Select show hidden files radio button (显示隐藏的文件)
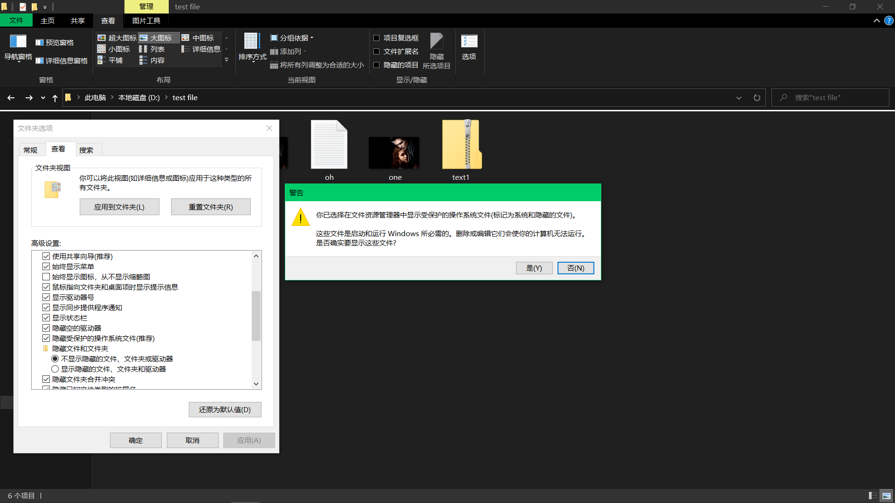 55,369
